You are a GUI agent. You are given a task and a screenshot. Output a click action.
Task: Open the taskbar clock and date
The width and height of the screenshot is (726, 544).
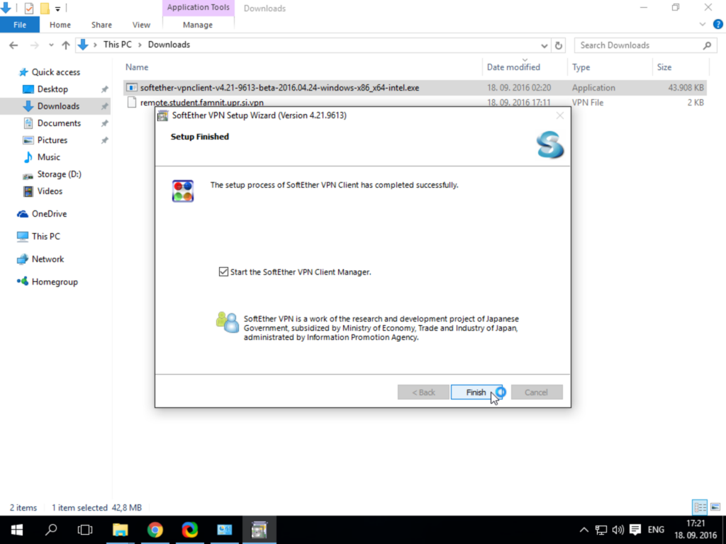[x=696, y=530]
